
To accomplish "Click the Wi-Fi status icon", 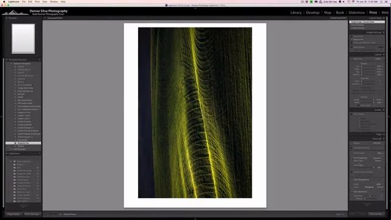I will coord(353,1).
